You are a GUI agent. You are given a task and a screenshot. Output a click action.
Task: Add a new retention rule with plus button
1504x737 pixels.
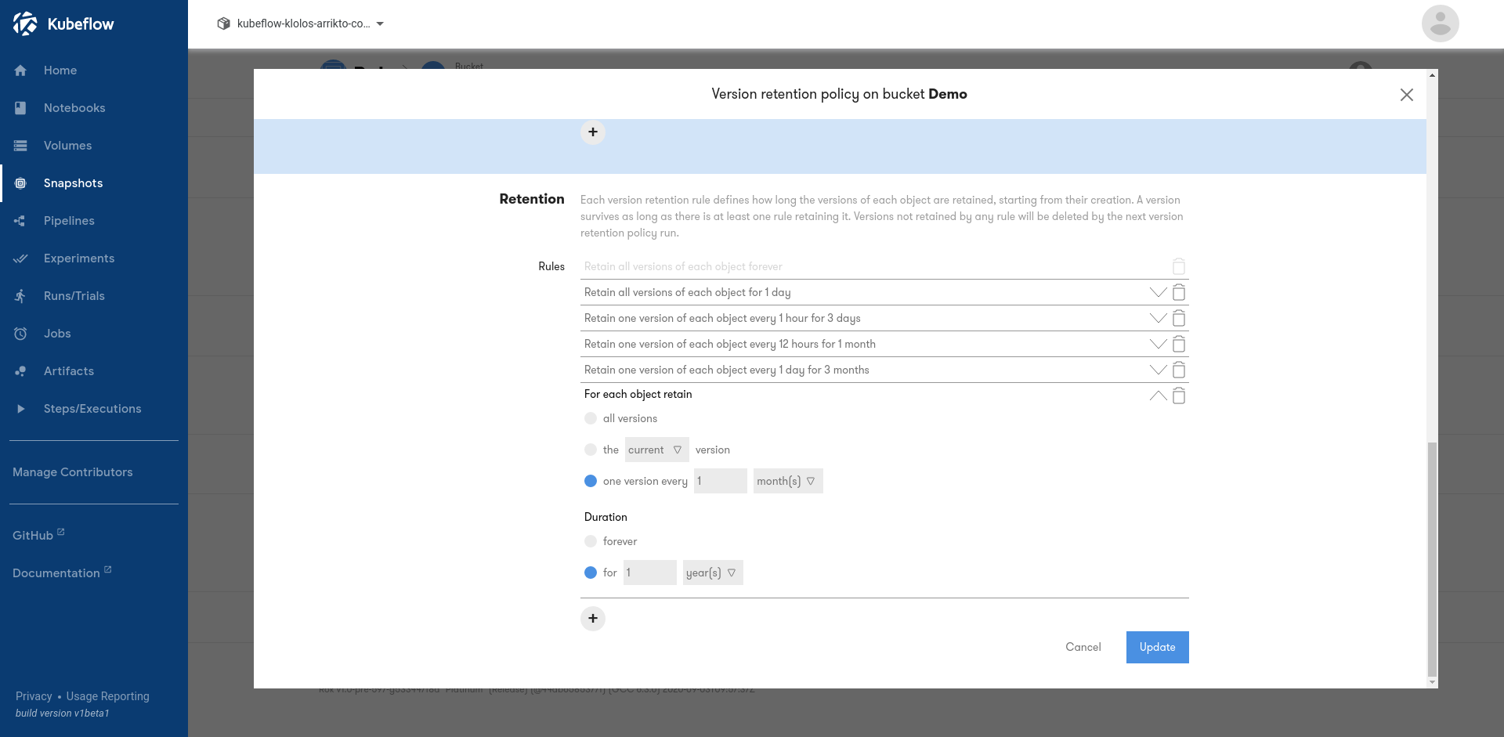[593, 619]
